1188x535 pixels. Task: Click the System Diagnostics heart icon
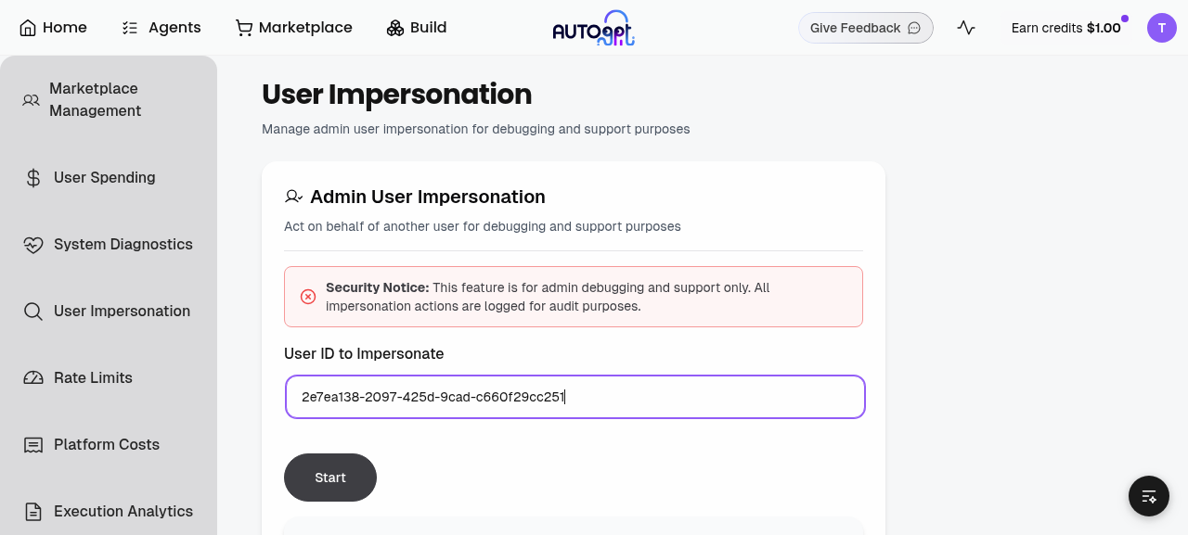(x=33, y=245)
